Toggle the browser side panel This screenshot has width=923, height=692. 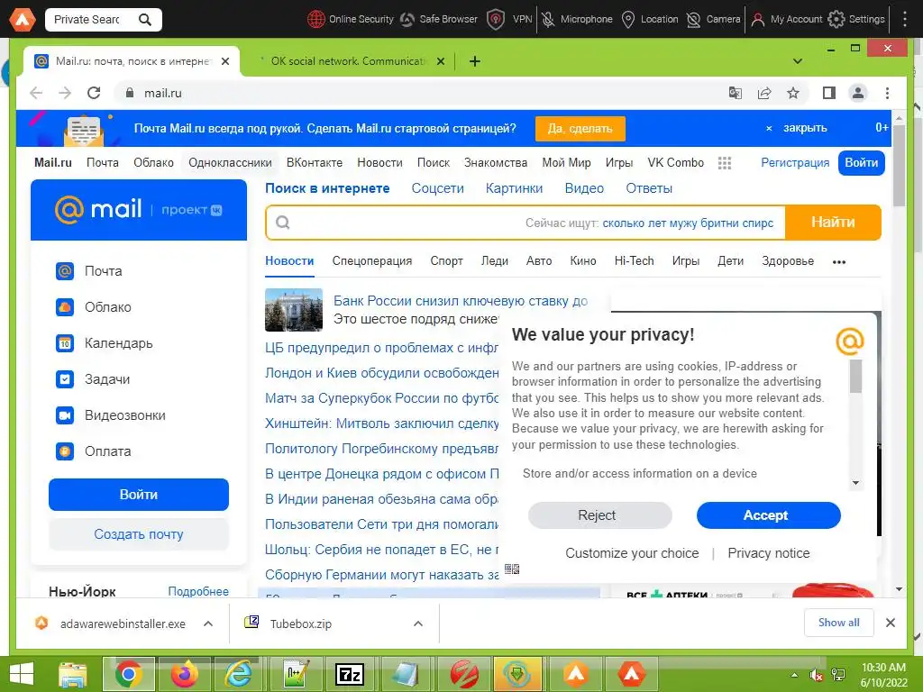[x=829, y=93]
